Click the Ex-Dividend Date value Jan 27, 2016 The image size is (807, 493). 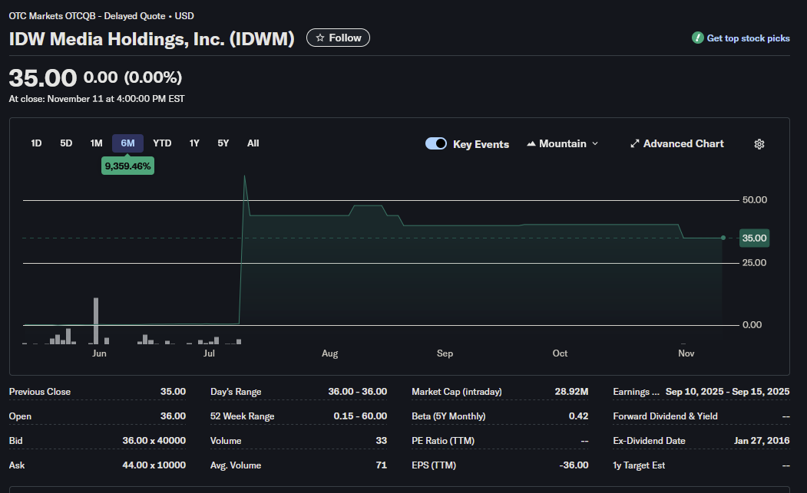click(x=762, y=441)
